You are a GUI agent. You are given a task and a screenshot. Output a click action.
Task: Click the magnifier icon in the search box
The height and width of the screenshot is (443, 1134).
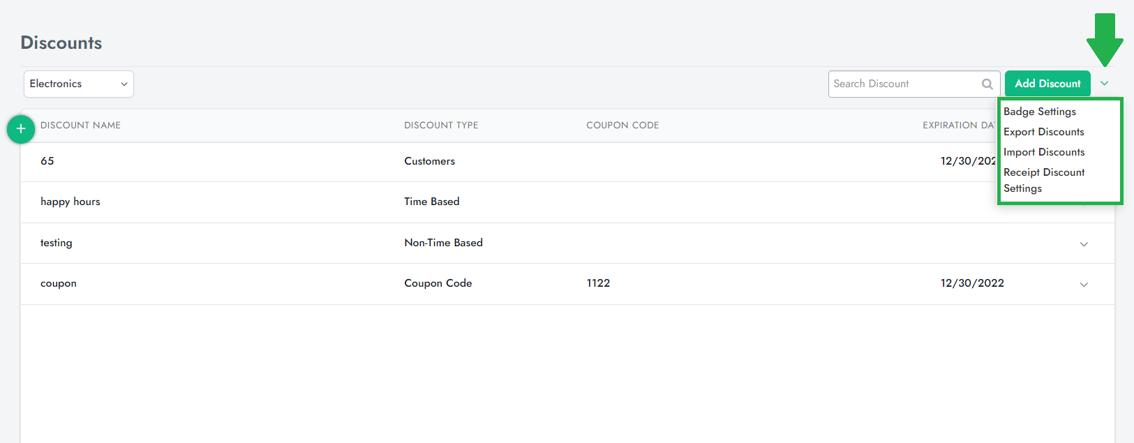tap(987, 84)
